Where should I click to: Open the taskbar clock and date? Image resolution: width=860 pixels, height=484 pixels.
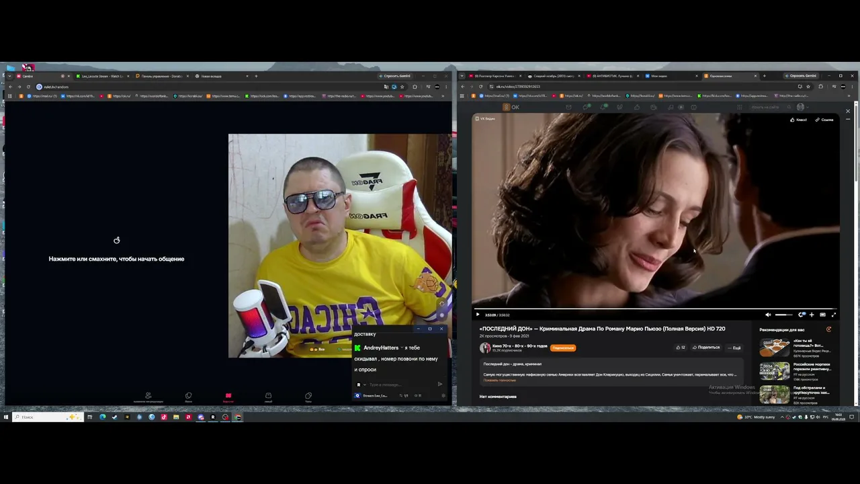[838, 417]
